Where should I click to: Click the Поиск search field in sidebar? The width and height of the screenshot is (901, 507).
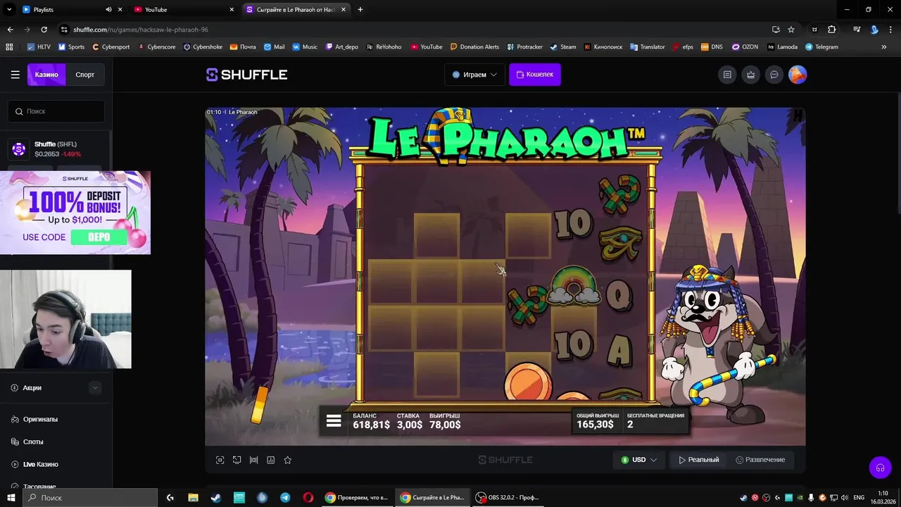(x=56, y=111)
